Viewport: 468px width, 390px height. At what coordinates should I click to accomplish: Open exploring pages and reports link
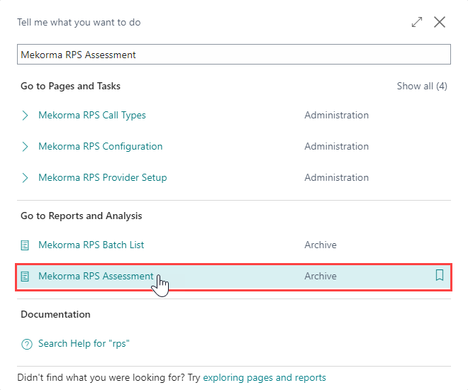(x=264, y=377)
